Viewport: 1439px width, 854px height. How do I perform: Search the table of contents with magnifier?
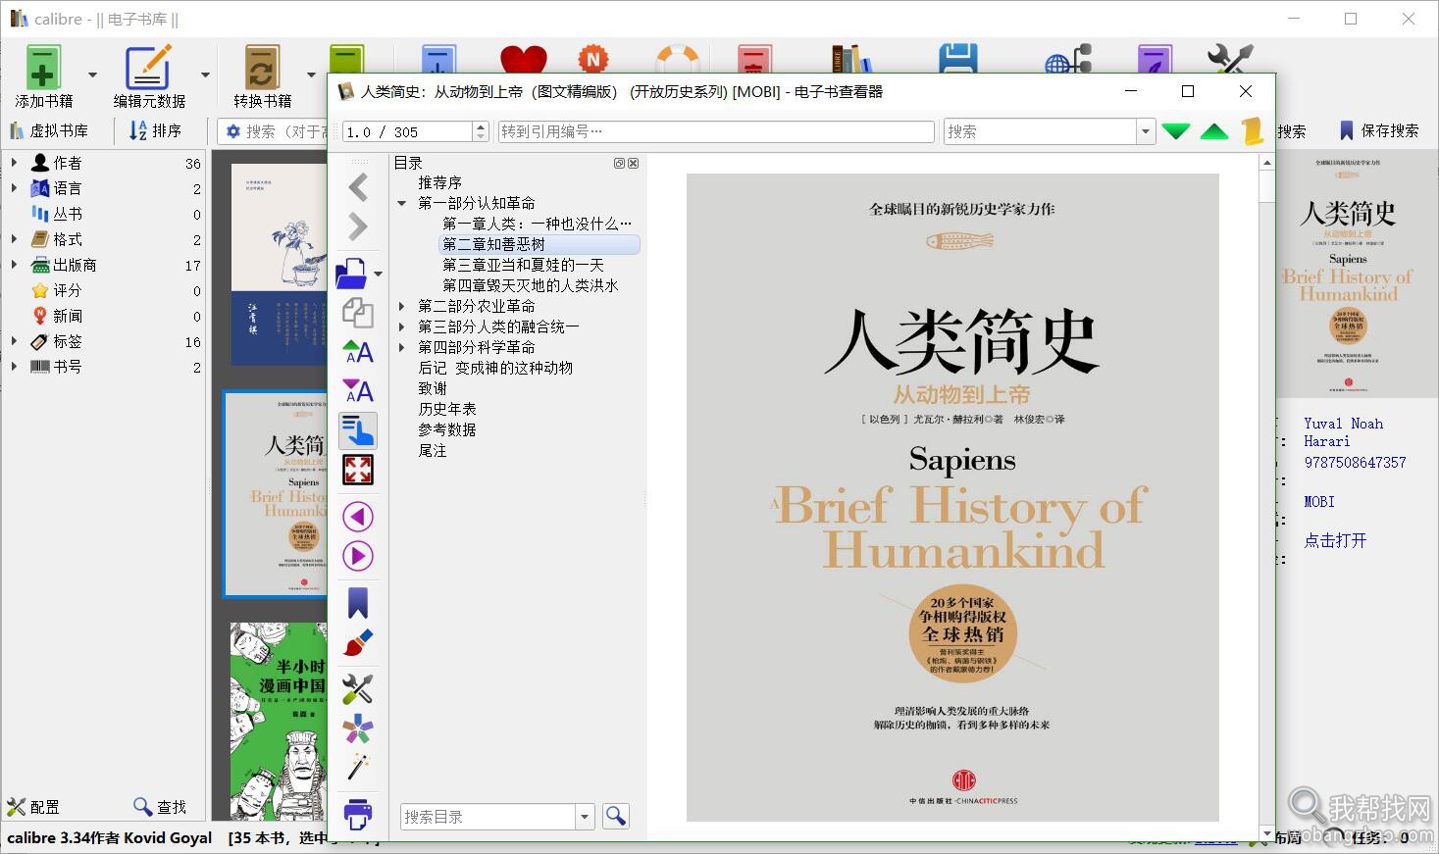click(x=616, y=816)
